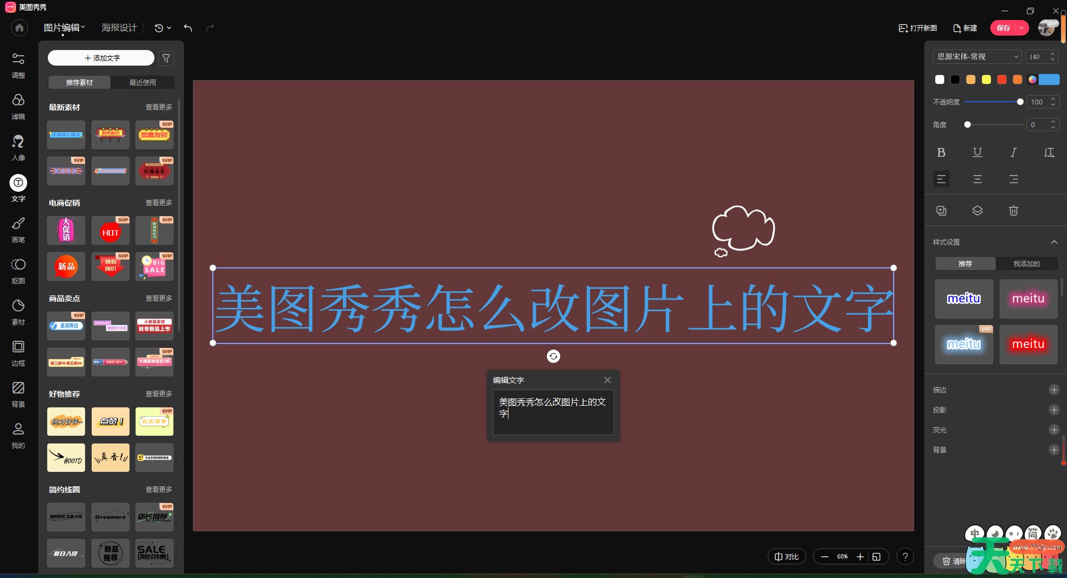Add 背景 (background) text effect
This screenshot has width=1067, height=578.
point(1054,450)
